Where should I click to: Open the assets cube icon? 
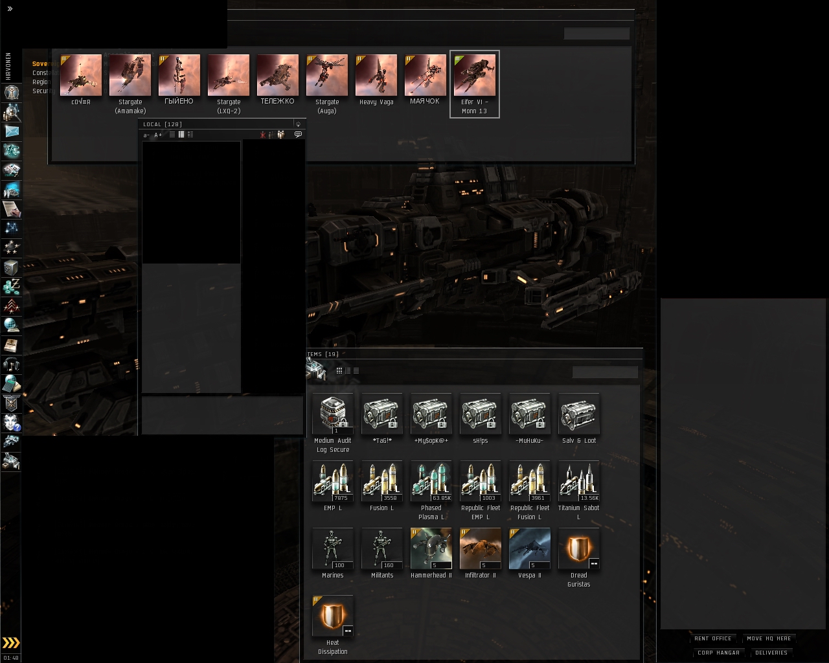click(x=11, y=267)
